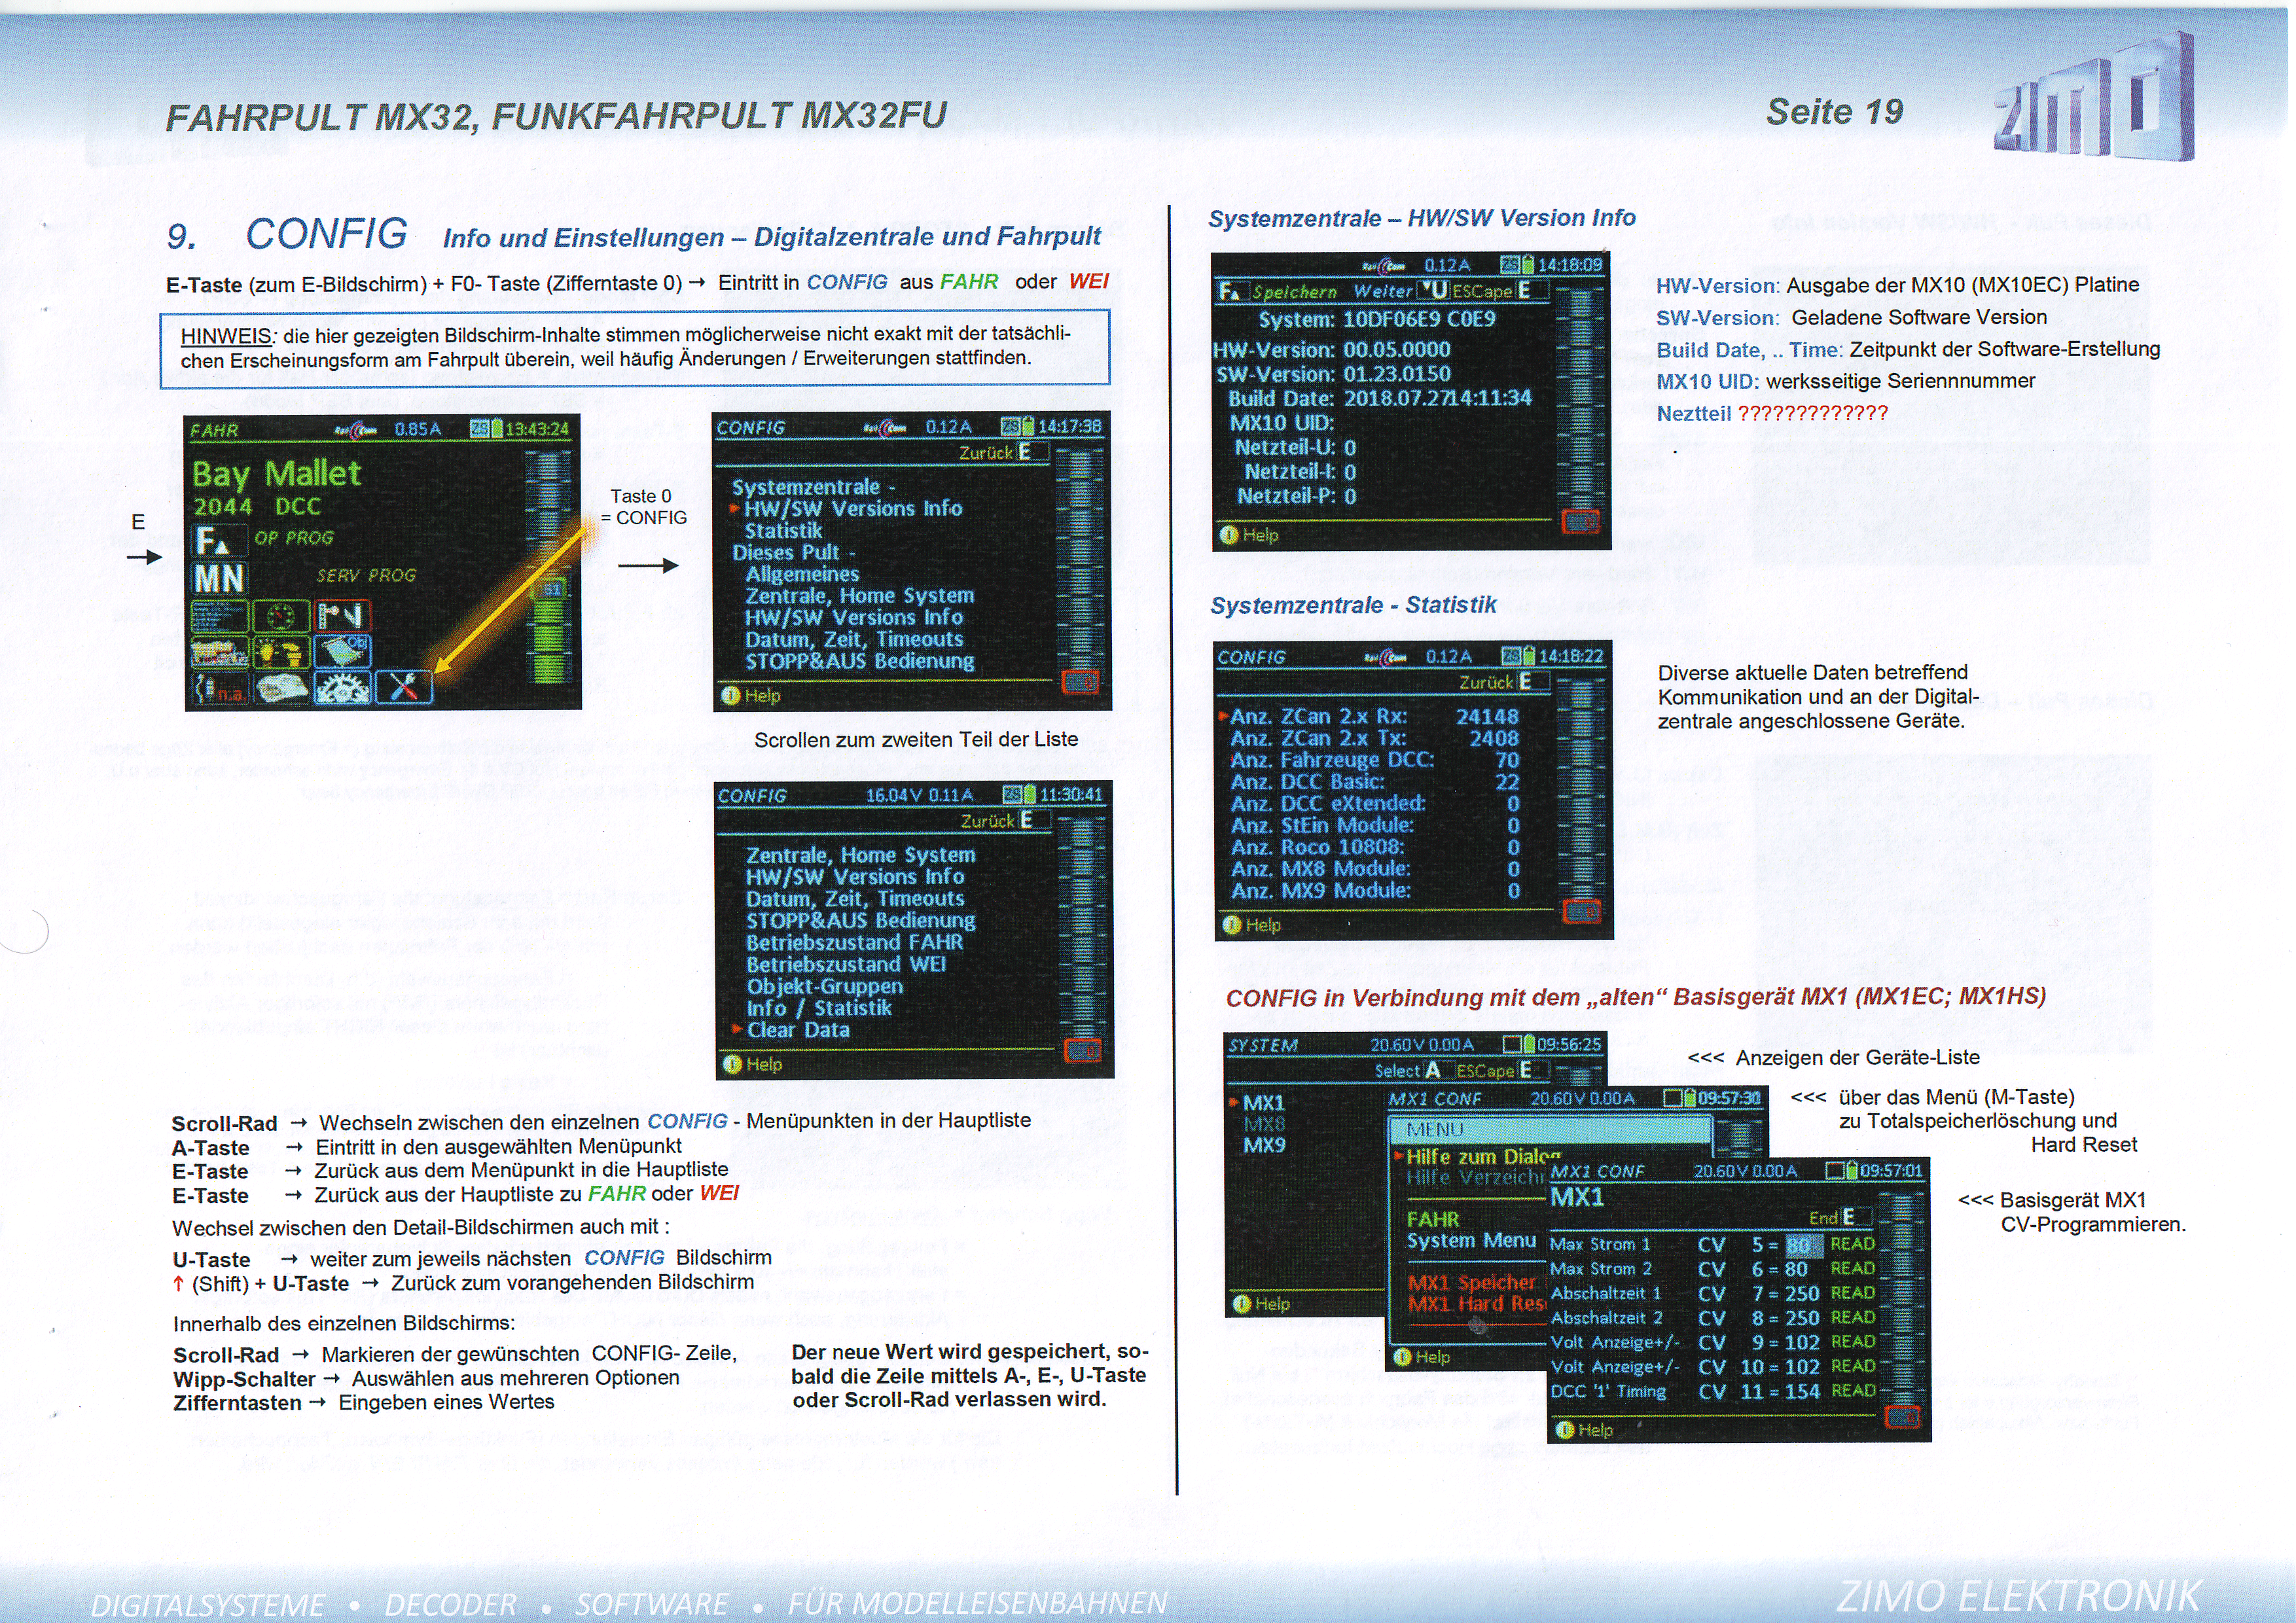Click the ZS icon in the FAHR status bar
2296x1623 pixels.
[x=480, y=429]
